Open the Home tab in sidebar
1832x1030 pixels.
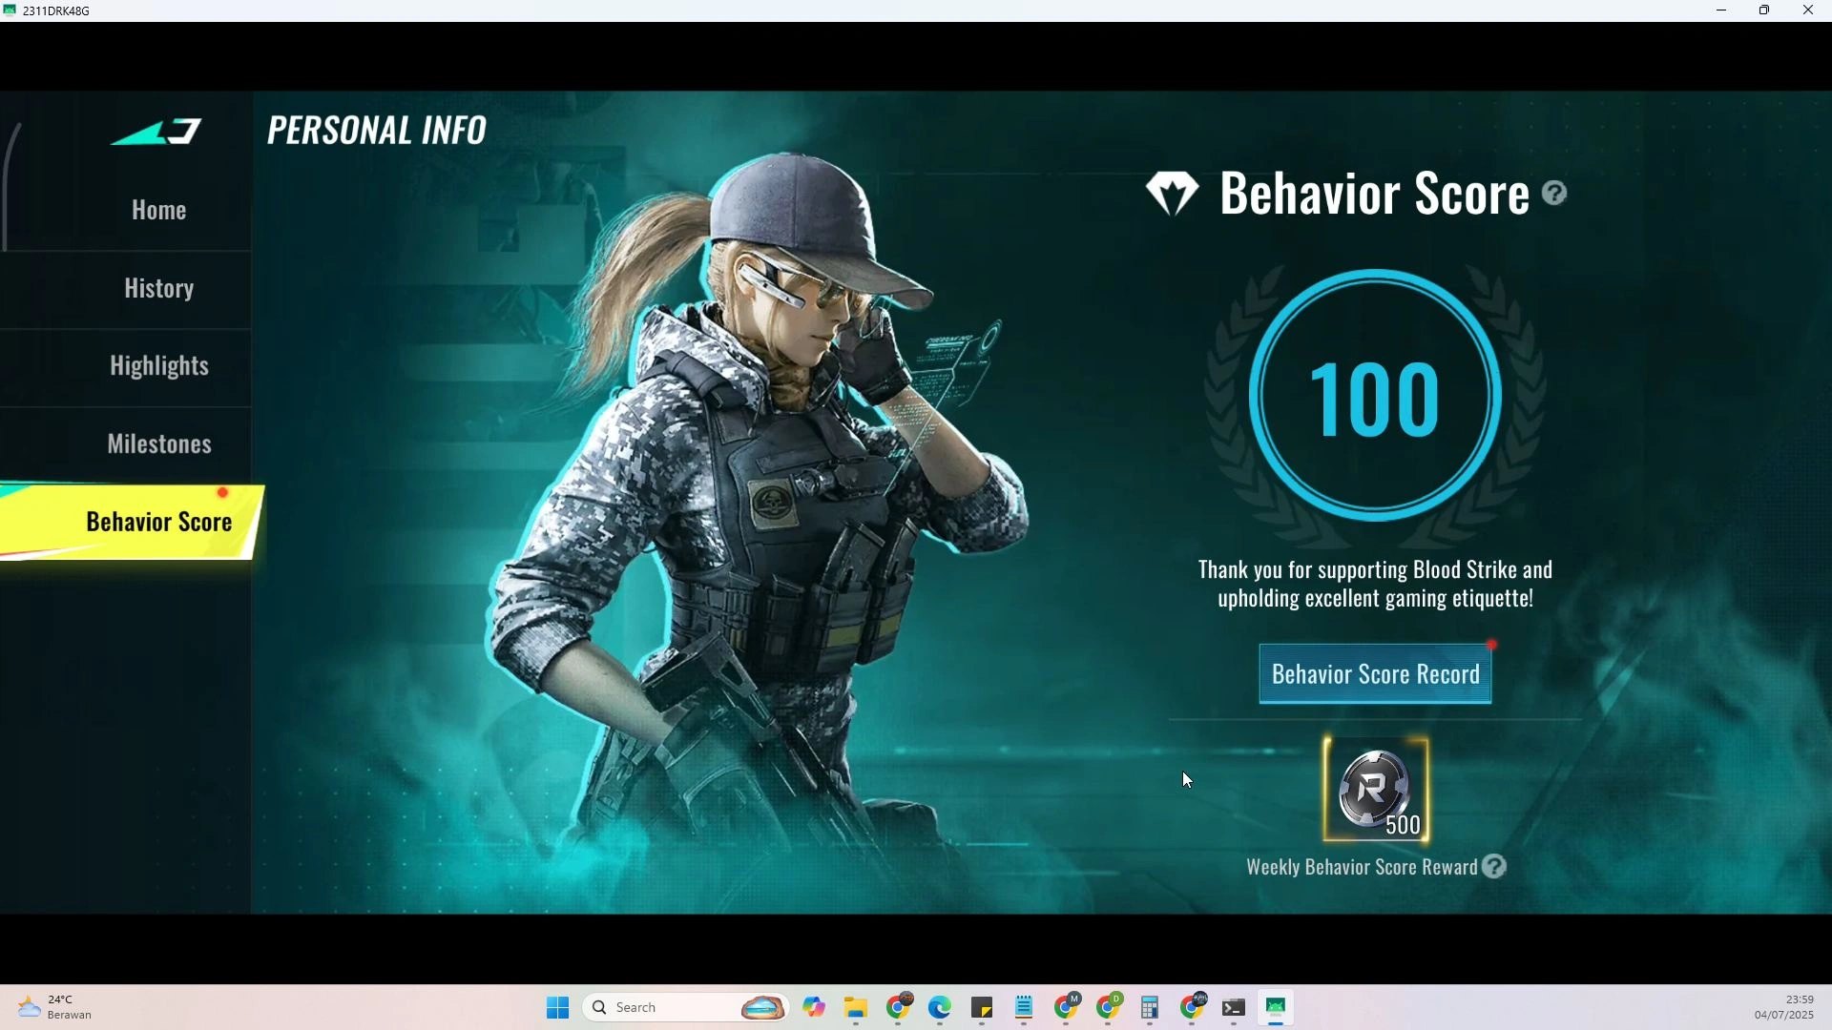tap(158, 210)
